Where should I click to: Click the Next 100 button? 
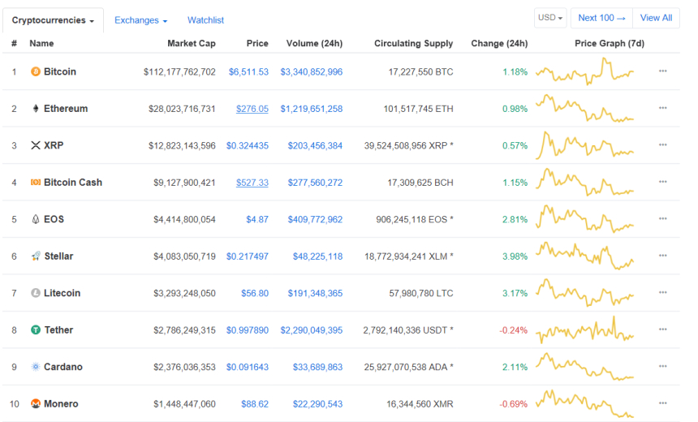click(602, 18)
